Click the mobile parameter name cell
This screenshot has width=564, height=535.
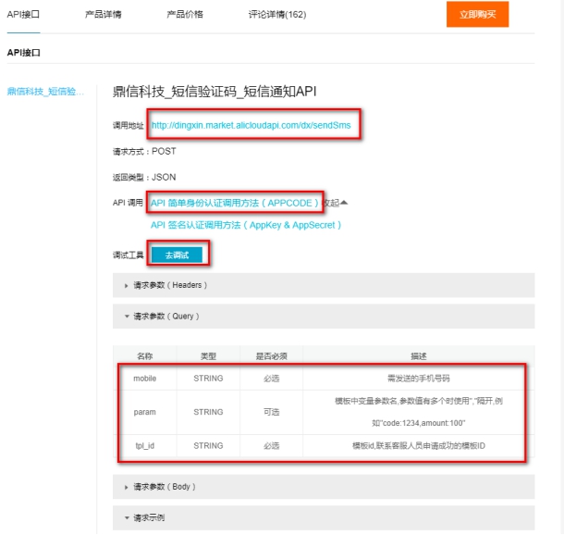click(x=144, y=379)
